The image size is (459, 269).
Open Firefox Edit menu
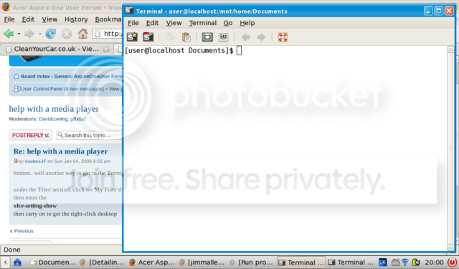point(28,19)
